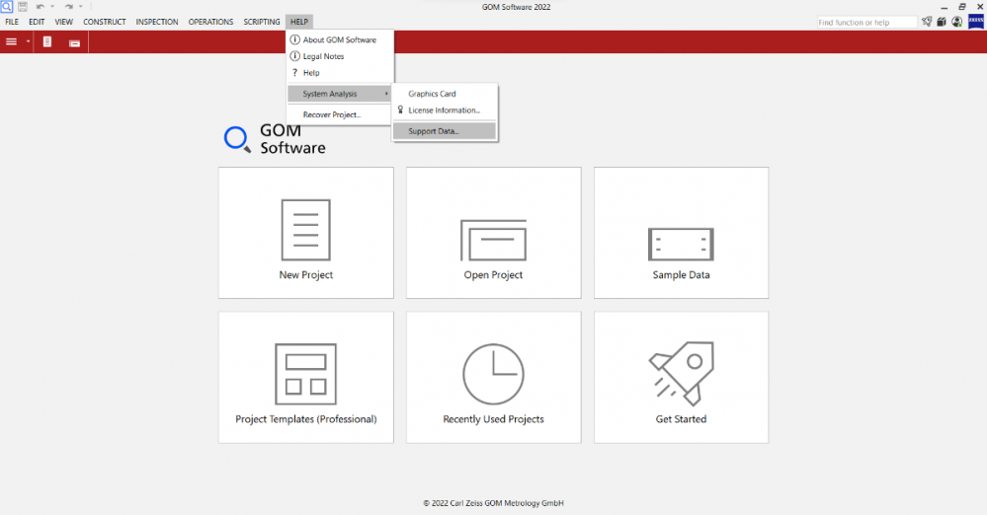The width and height of the screenshot is (987, 515).
Task: Click the gift box news icon
Action: (942, 22)
